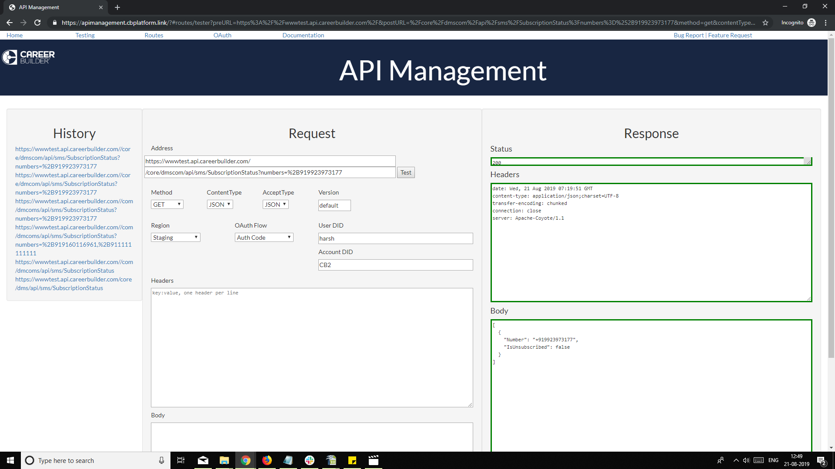Open the Documentation navigation item
This screenshot has height=469, width=835.
click(x=303, y=35)
